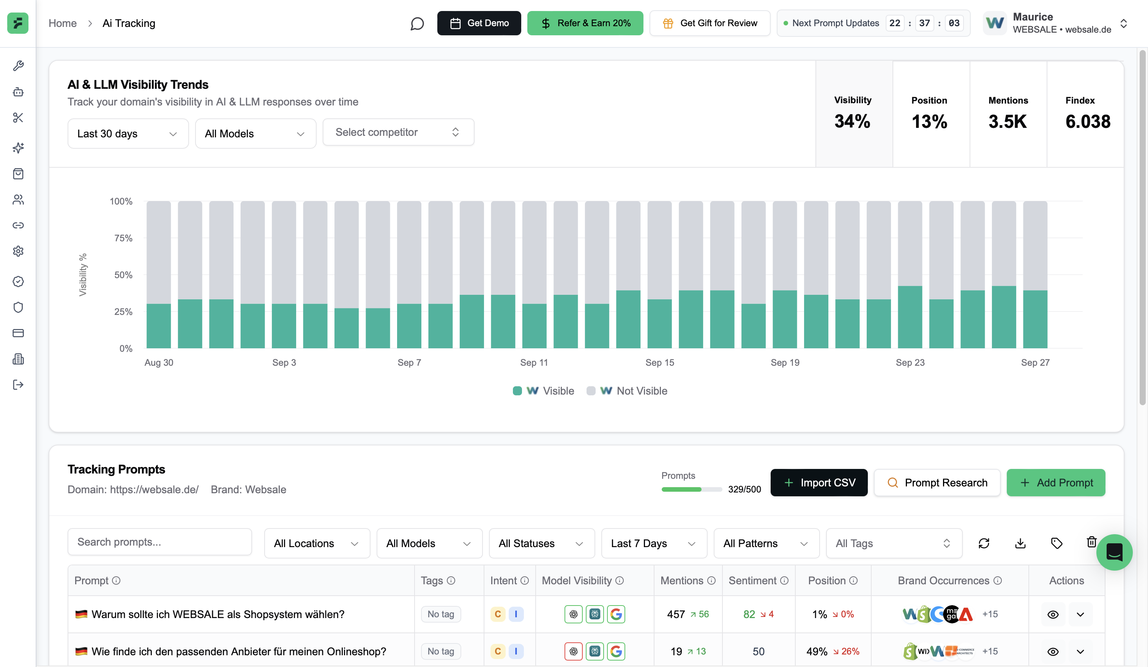The height and width of the screenshot is (667, 1148).
Task: Go to Home breadcrumb
Action: [62, 23]
